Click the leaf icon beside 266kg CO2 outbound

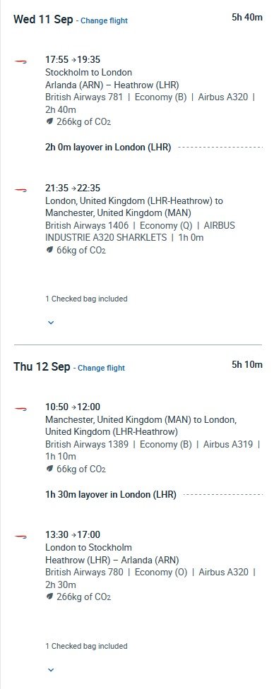click(x=49, y=121)
